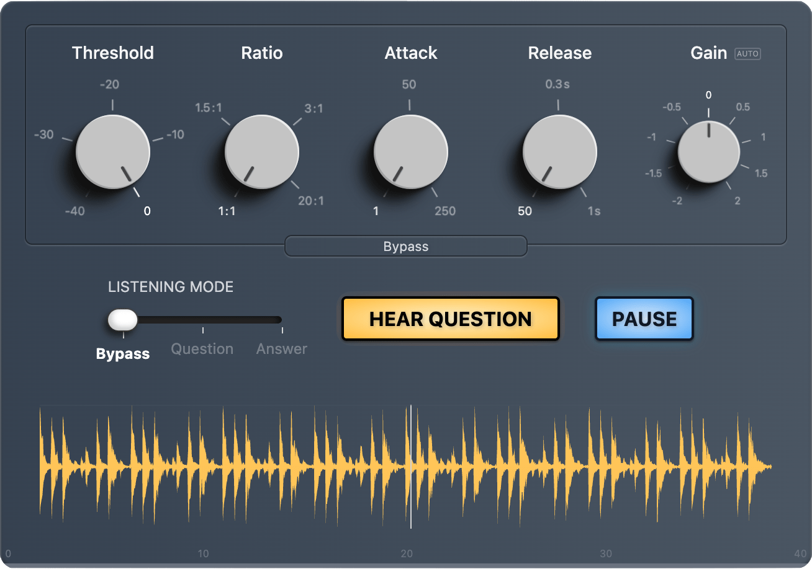Set Gain to the 0.5 mark

point(743,107)
